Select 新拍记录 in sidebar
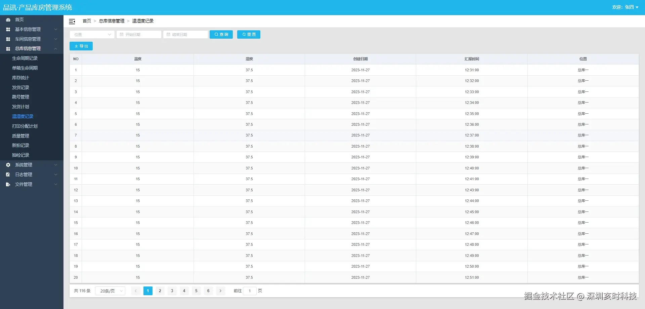Image resolution: width=645 pixels, height=309 pixels. pyautogui.click(x=20, y=146)
